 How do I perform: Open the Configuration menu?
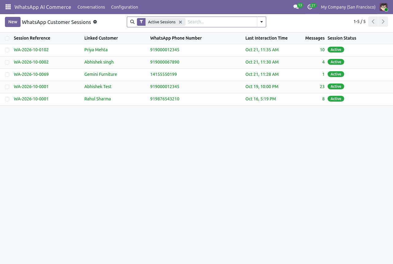click(125, 7)
